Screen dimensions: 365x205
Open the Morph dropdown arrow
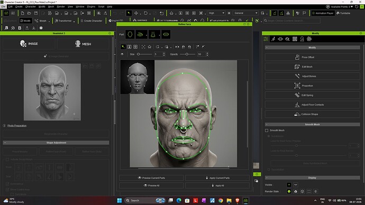click(x=49, y=21)
